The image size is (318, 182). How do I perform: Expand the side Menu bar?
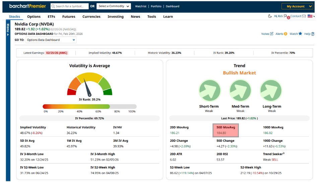pos(8,29)
